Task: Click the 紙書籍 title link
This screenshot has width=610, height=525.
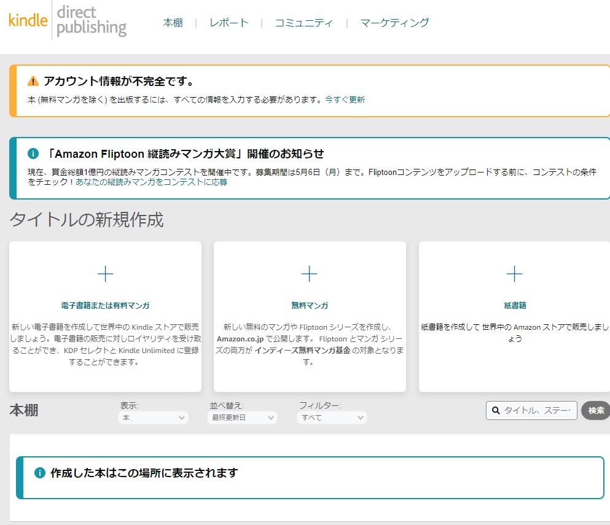Action: point(514,305)
